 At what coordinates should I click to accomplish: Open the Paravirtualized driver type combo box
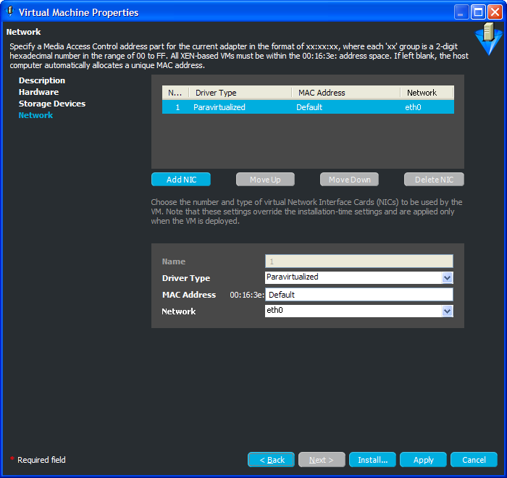pyautogui.click(x=359, y=277)
